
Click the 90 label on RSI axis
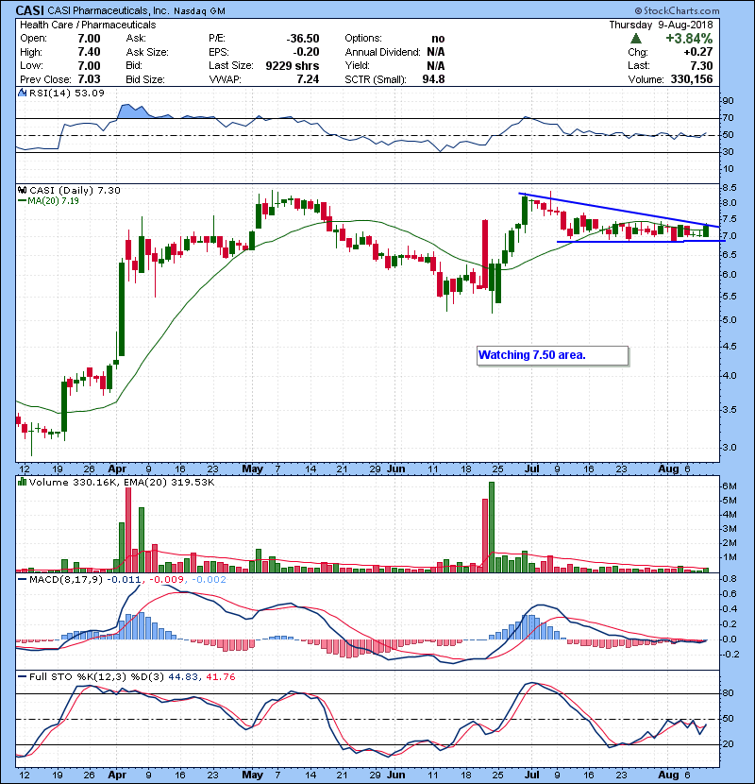click(728, 101)
